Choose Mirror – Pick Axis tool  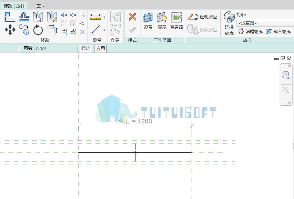coord(38,17)
